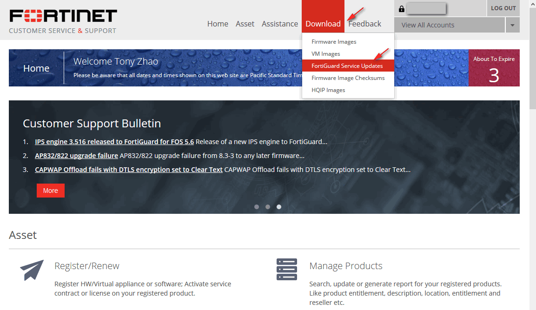Open the Assistance menu
The width and height of the screenshot is (536, 310).
point(280,24)
